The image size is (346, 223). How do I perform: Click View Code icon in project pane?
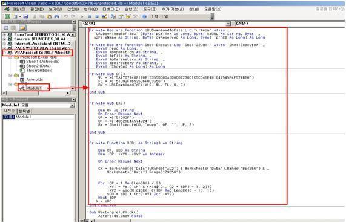(x=6, y=28)
